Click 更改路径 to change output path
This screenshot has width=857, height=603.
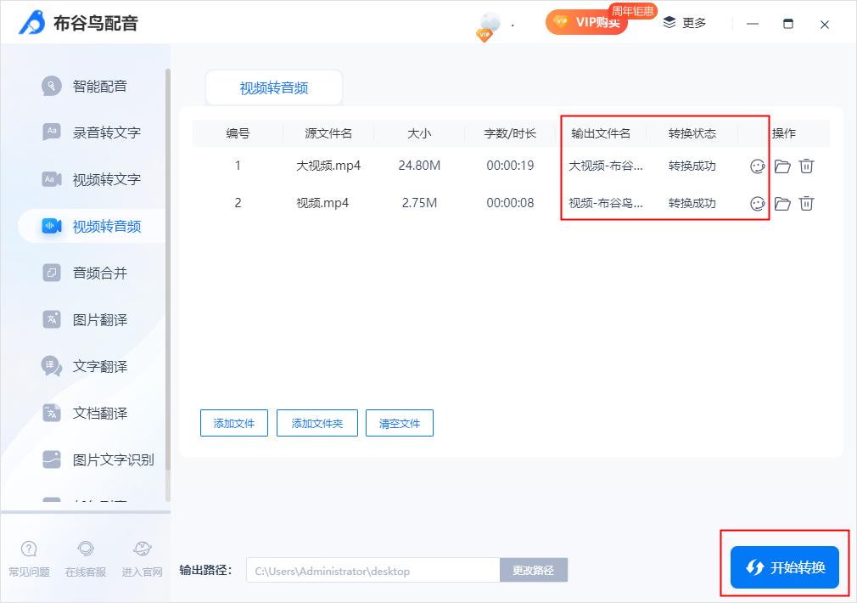pyautogui.click(x=534, y=570)
